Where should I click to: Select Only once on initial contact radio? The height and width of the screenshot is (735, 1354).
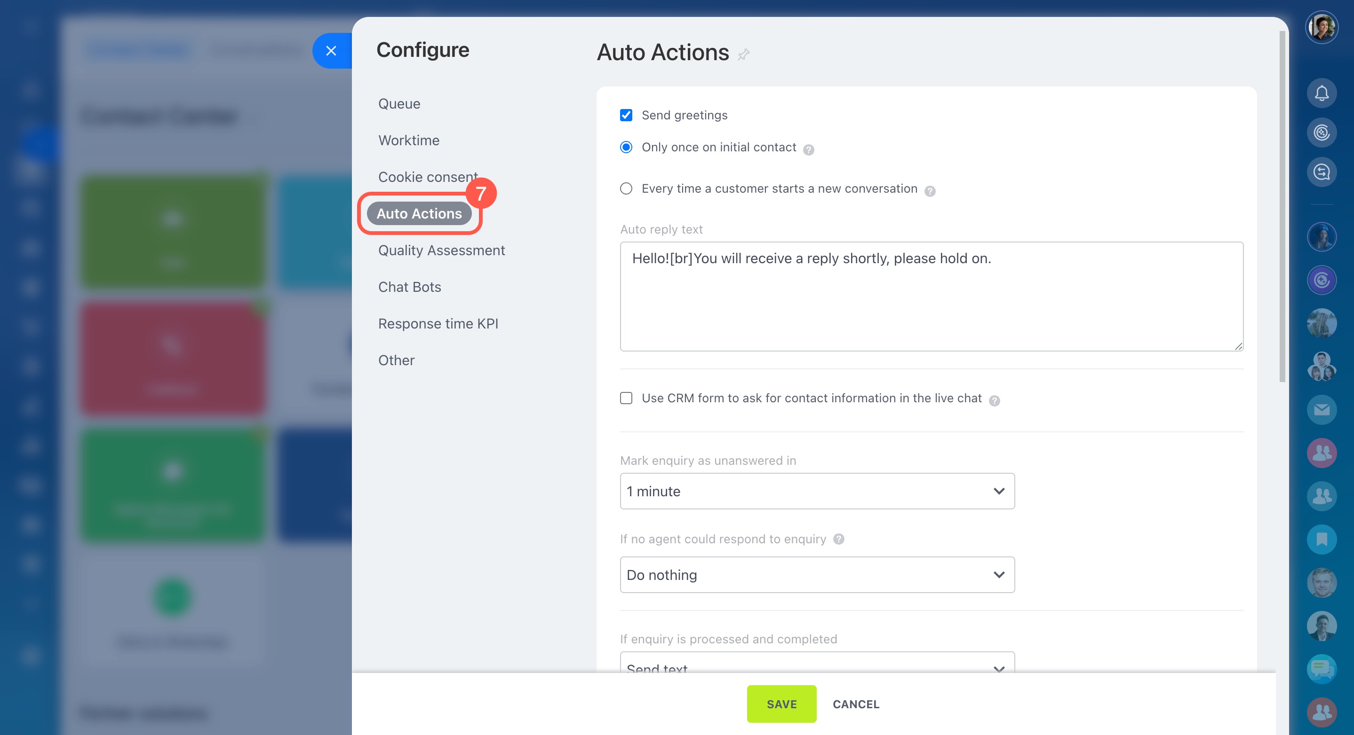click(626, 147)
